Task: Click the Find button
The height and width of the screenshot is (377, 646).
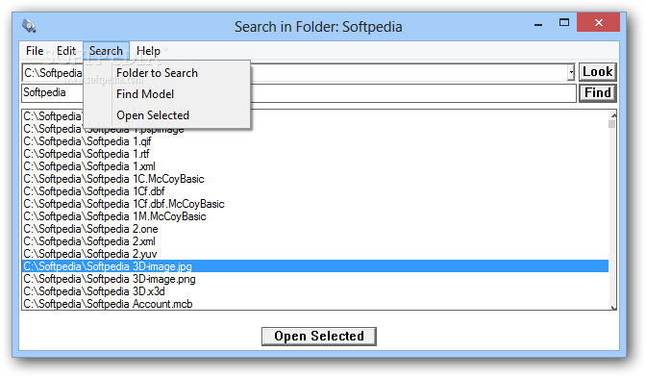Action: tap(597, 92)
